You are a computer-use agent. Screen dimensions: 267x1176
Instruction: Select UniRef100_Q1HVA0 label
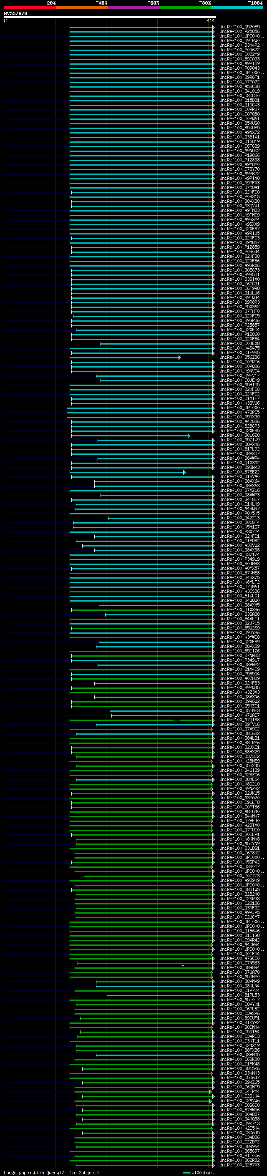tap(239, 476)
